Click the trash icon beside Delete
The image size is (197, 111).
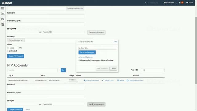118,80
